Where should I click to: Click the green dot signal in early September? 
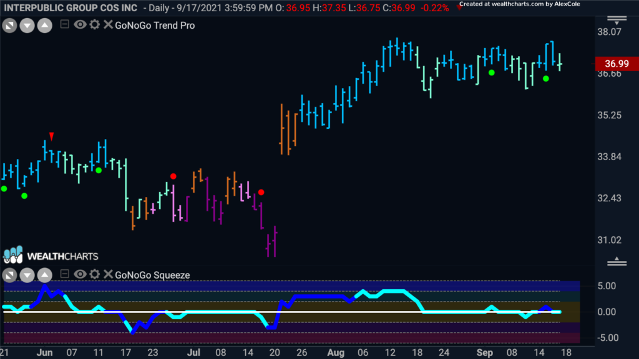[x=492, y=72]
